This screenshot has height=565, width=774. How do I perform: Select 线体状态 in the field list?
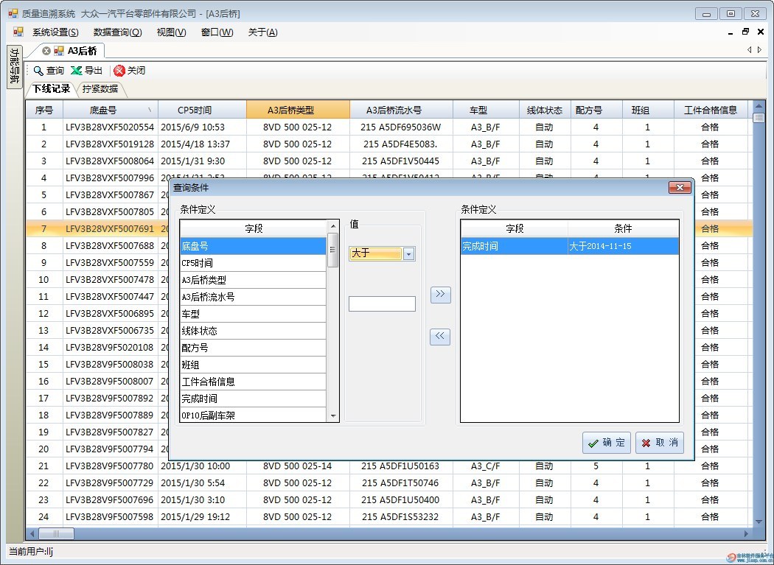253,331
